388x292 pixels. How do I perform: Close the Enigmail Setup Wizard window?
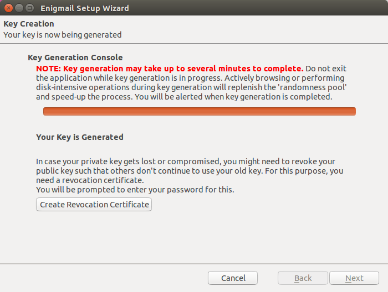[x=8, y=8]
